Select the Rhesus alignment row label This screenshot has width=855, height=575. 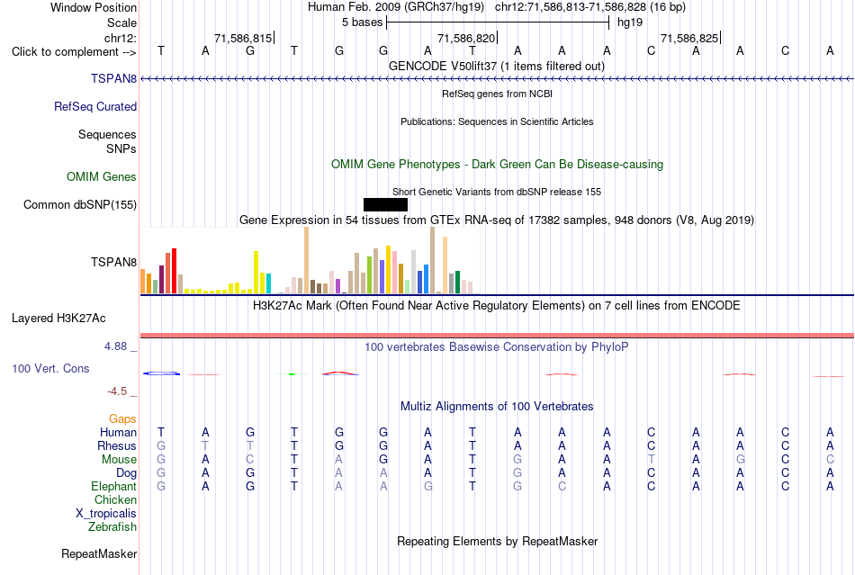click(x=117, y=445)
